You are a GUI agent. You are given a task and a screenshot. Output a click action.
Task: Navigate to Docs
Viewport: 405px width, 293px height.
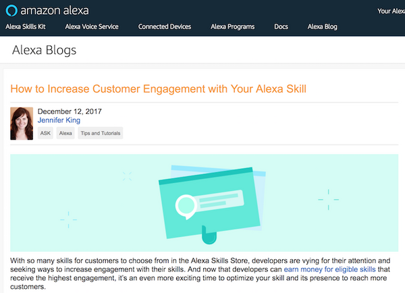(281, 27)
